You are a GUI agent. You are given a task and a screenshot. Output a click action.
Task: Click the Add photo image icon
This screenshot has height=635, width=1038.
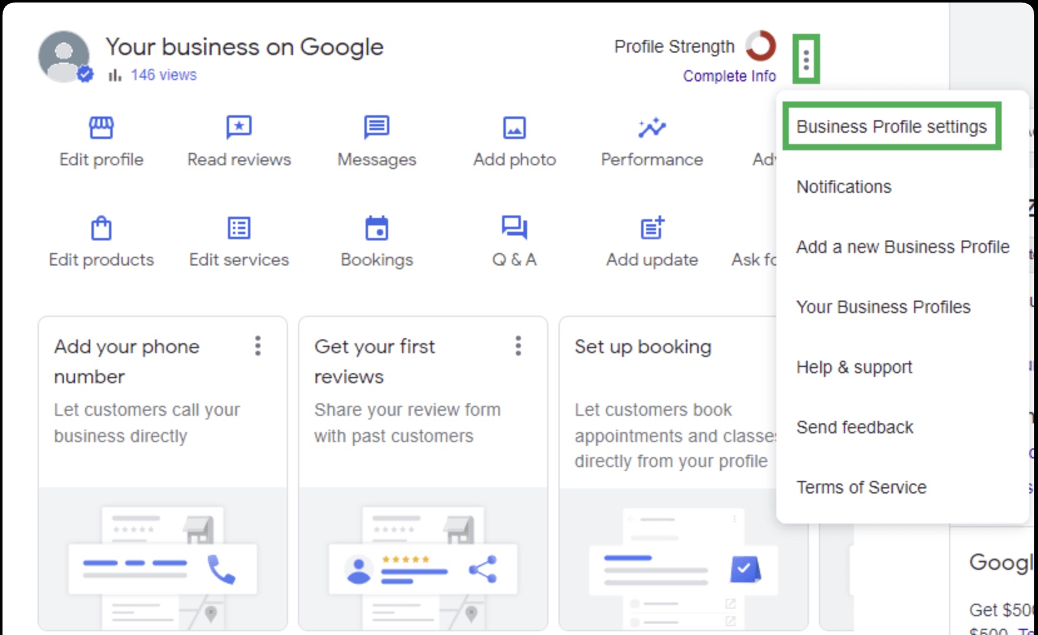click(515, 128)
